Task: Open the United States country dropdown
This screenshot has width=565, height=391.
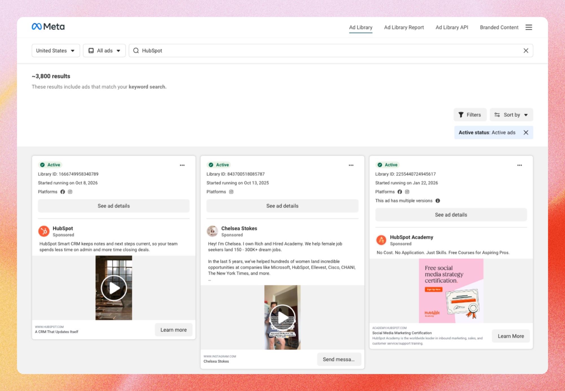Action: [x=56, y=51]
